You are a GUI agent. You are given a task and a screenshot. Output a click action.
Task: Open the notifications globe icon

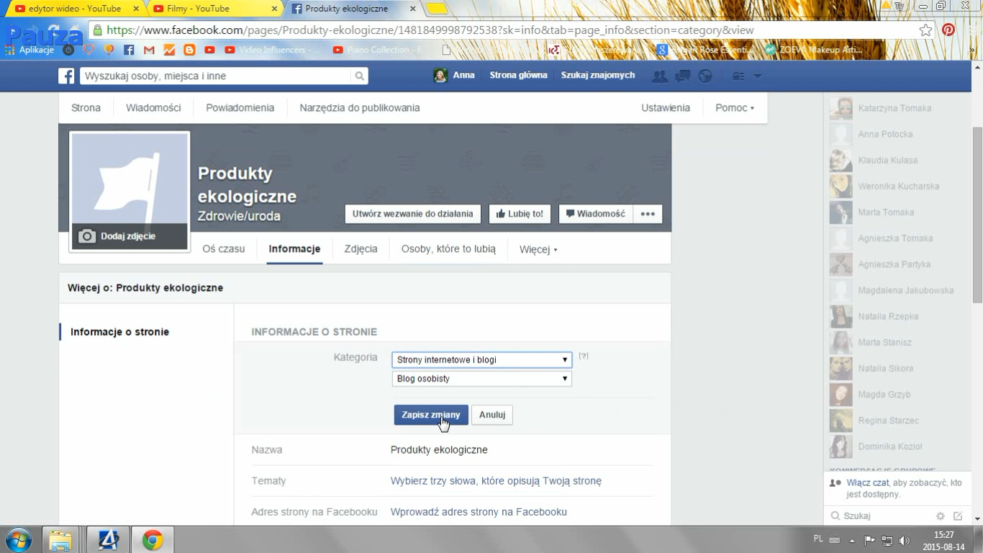click(x=705, y=76)
